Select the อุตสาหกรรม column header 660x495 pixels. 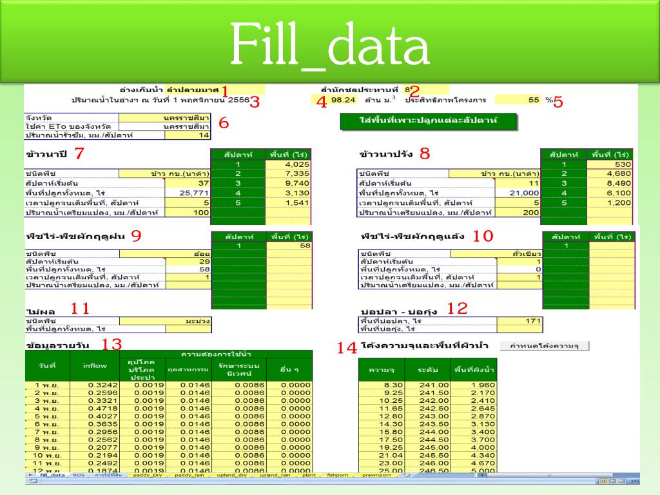[x=188, y=369]
